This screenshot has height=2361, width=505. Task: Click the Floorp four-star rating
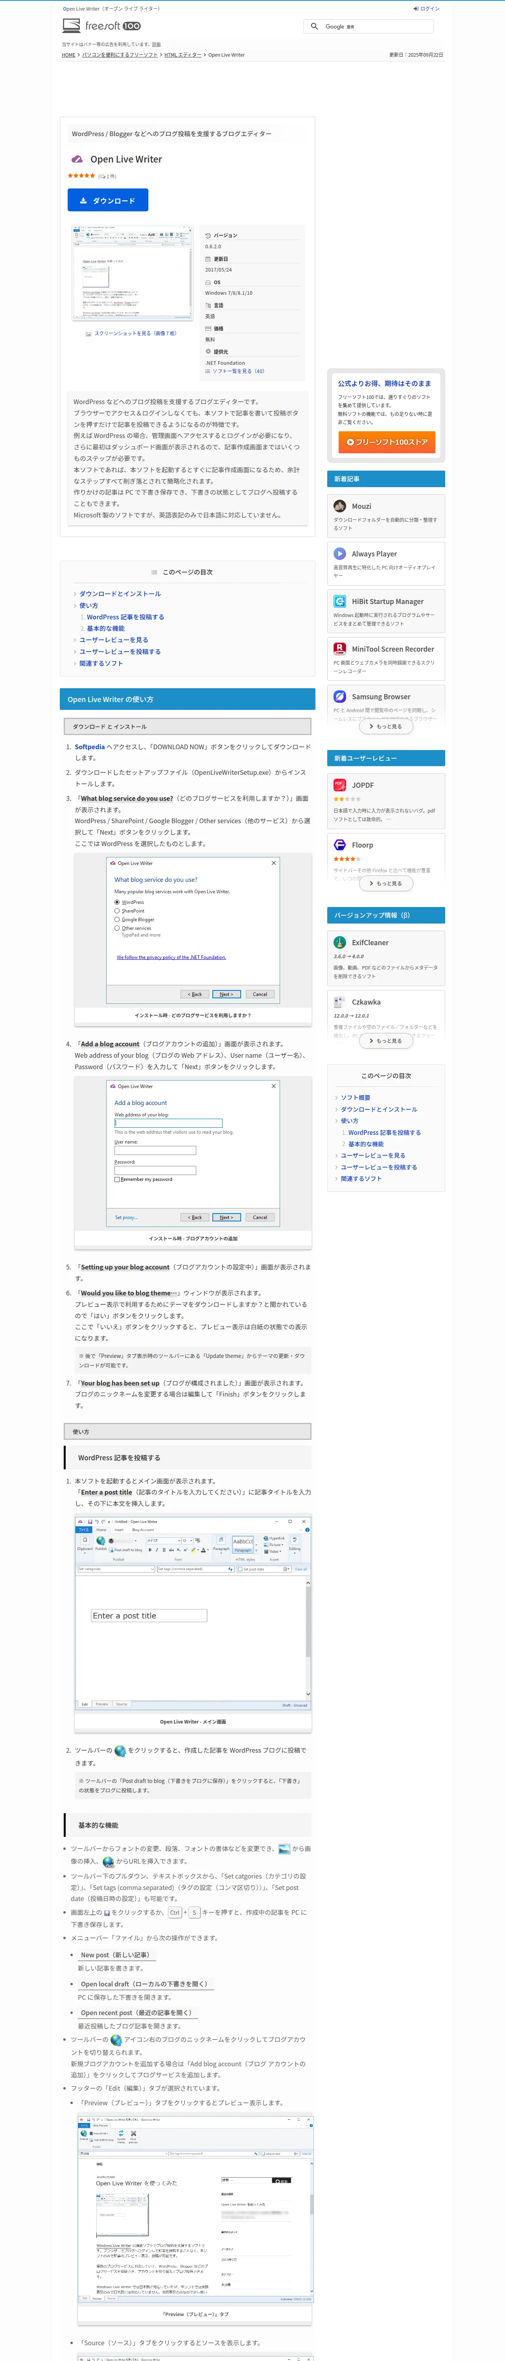pyautogui.click(x=347, y=859)
